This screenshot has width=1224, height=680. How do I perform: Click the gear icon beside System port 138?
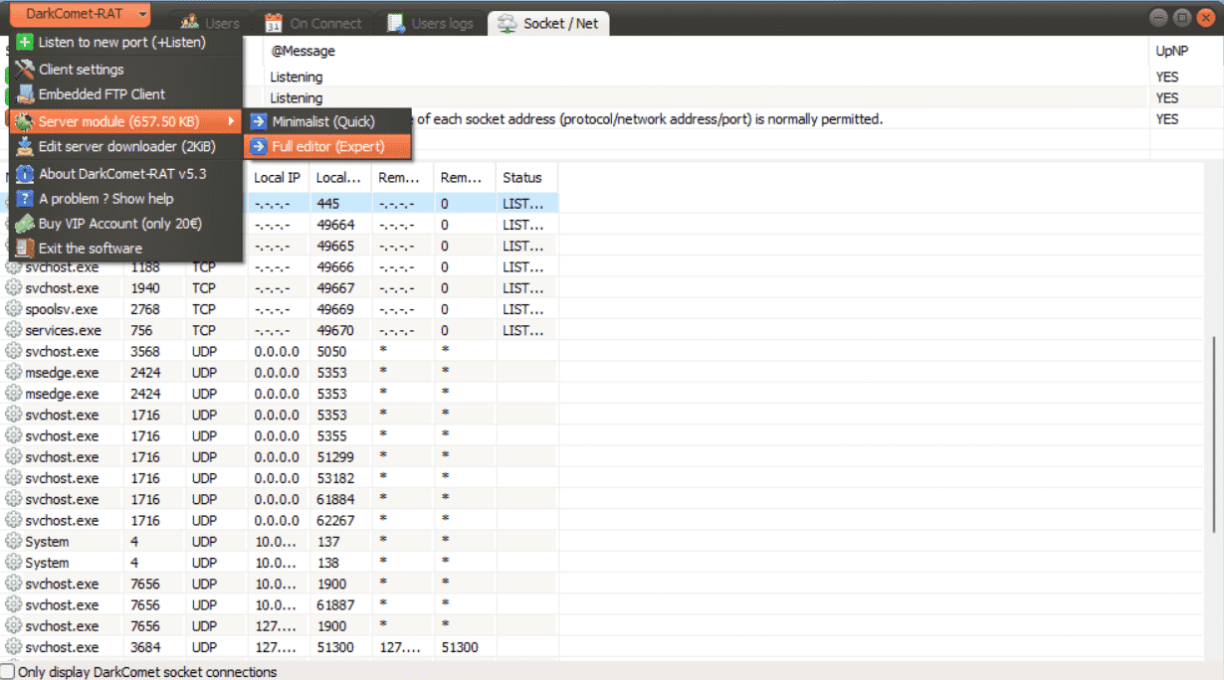coord(14,563)
